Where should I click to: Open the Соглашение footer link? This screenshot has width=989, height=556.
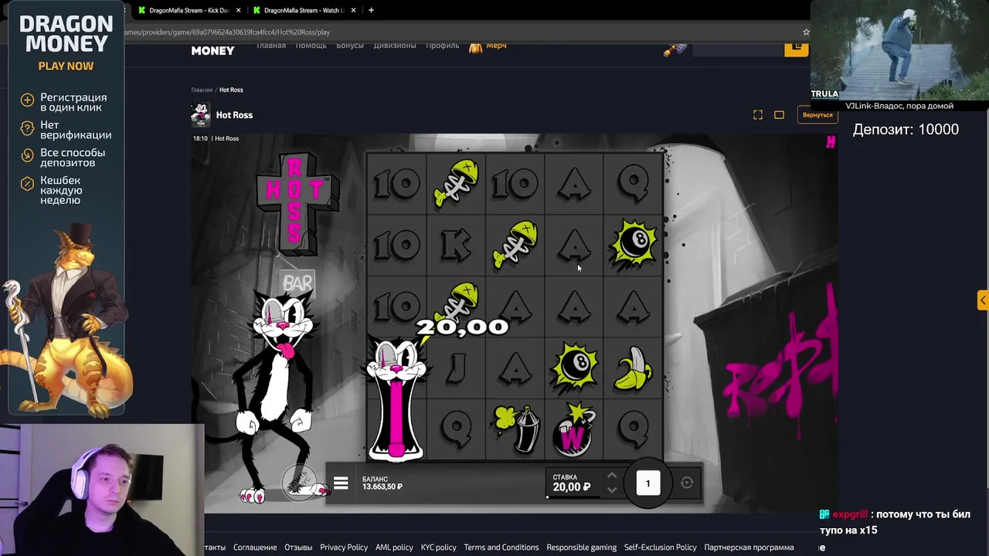255,548
